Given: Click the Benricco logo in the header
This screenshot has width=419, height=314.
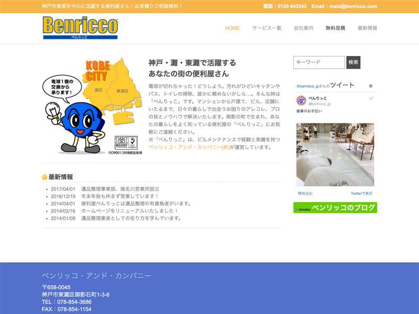Looking at the screenshot, I should coord(80,28).
